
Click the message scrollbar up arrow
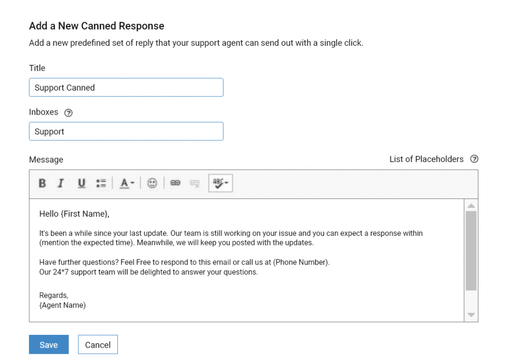[471, 205]
